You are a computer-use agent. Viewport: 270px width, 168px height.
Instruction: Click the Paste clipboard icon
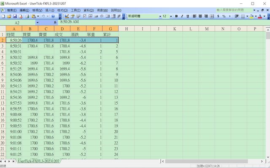point(33,16)
